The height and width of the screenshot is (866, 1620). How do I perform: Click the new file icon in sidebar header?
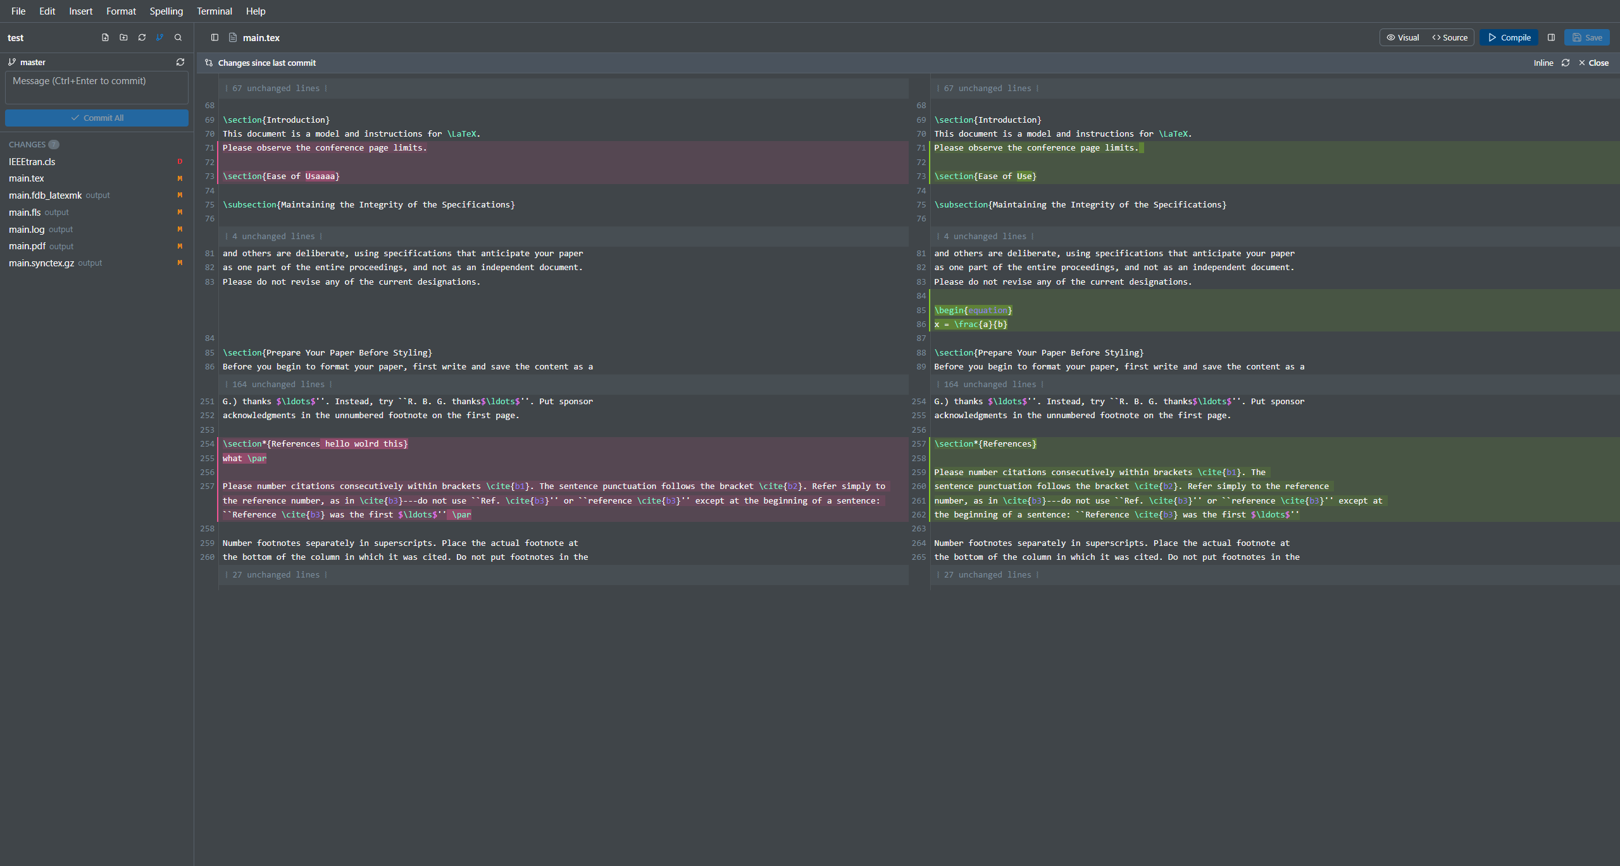(x=105, y=37)
